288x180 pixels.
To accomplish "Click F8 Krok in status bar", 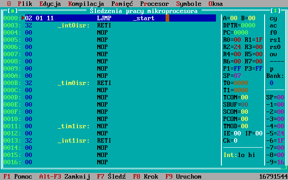I will tap(145, 176).
